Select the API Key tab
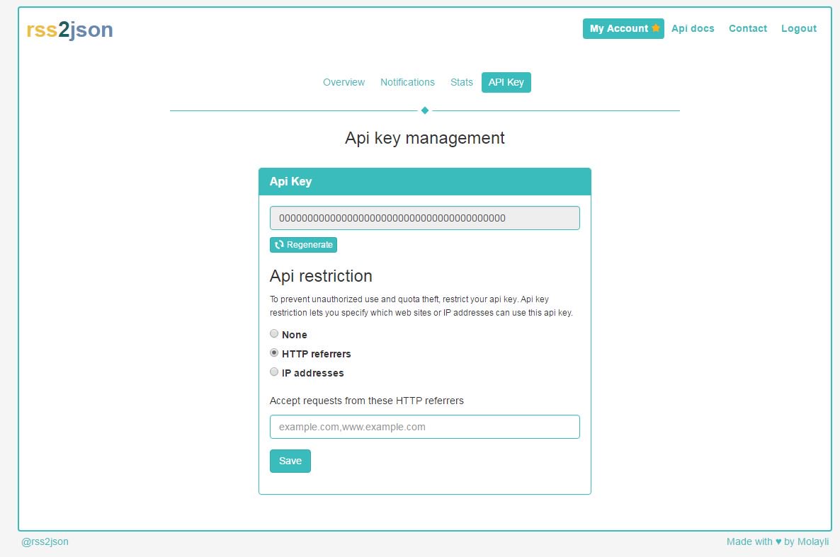 (506, 82)
